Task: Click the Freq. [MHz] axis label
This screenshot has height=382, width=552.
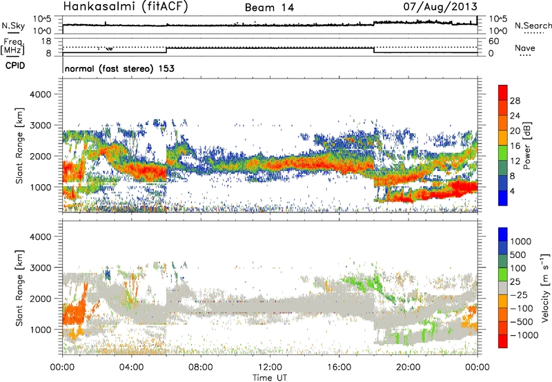Action: (12, 47)
